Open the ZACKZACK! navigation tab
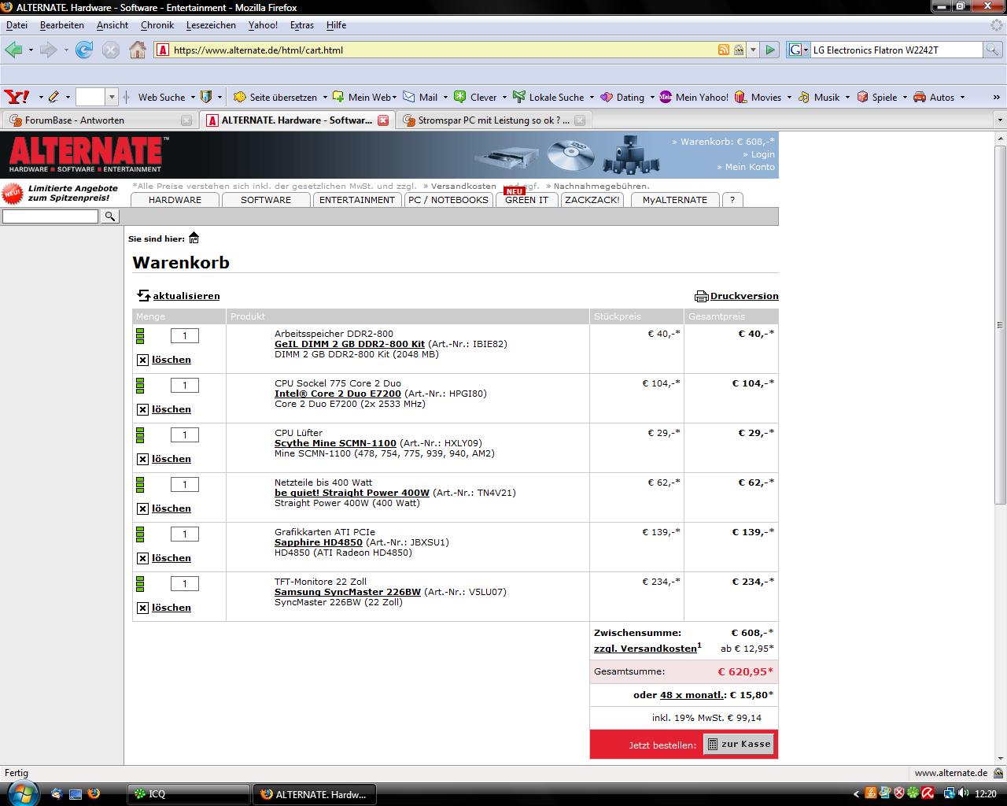 592,200
